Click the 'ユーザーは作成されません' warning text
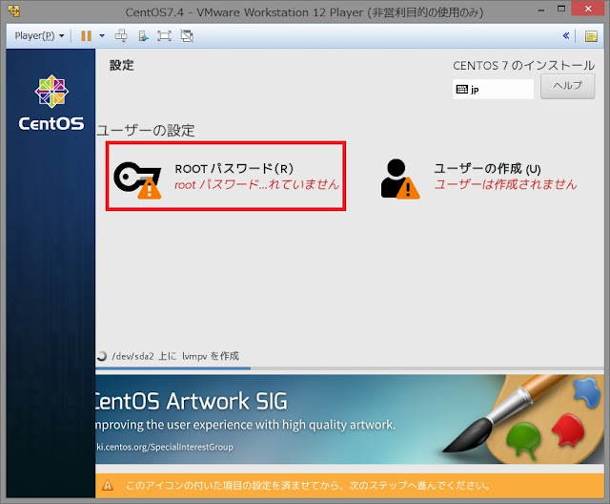The image size is (610, 504). coord(505,184)
